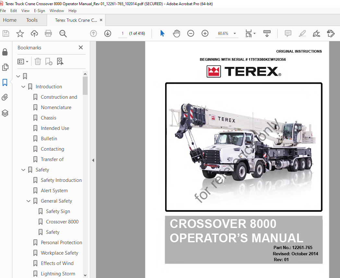The height and width of the screenshot is (278, 340).
Task: Activate the Hand pan tool
Action: point(176,33)
